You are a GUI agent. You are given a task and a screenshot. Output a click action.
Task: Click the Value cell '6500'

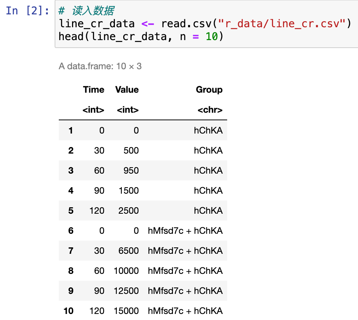pyautogui.click(x=129, y=251)
